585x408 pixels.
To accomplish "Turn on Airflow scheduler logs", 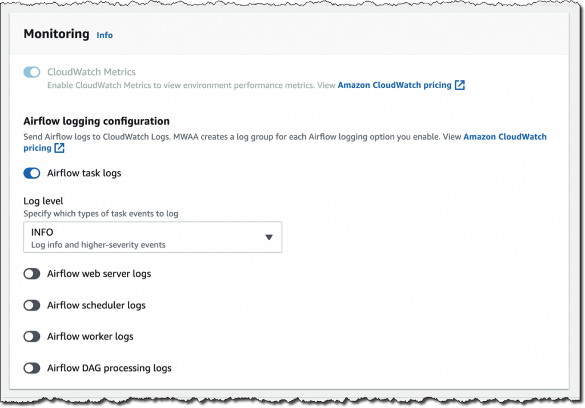I will click(32, 305).
